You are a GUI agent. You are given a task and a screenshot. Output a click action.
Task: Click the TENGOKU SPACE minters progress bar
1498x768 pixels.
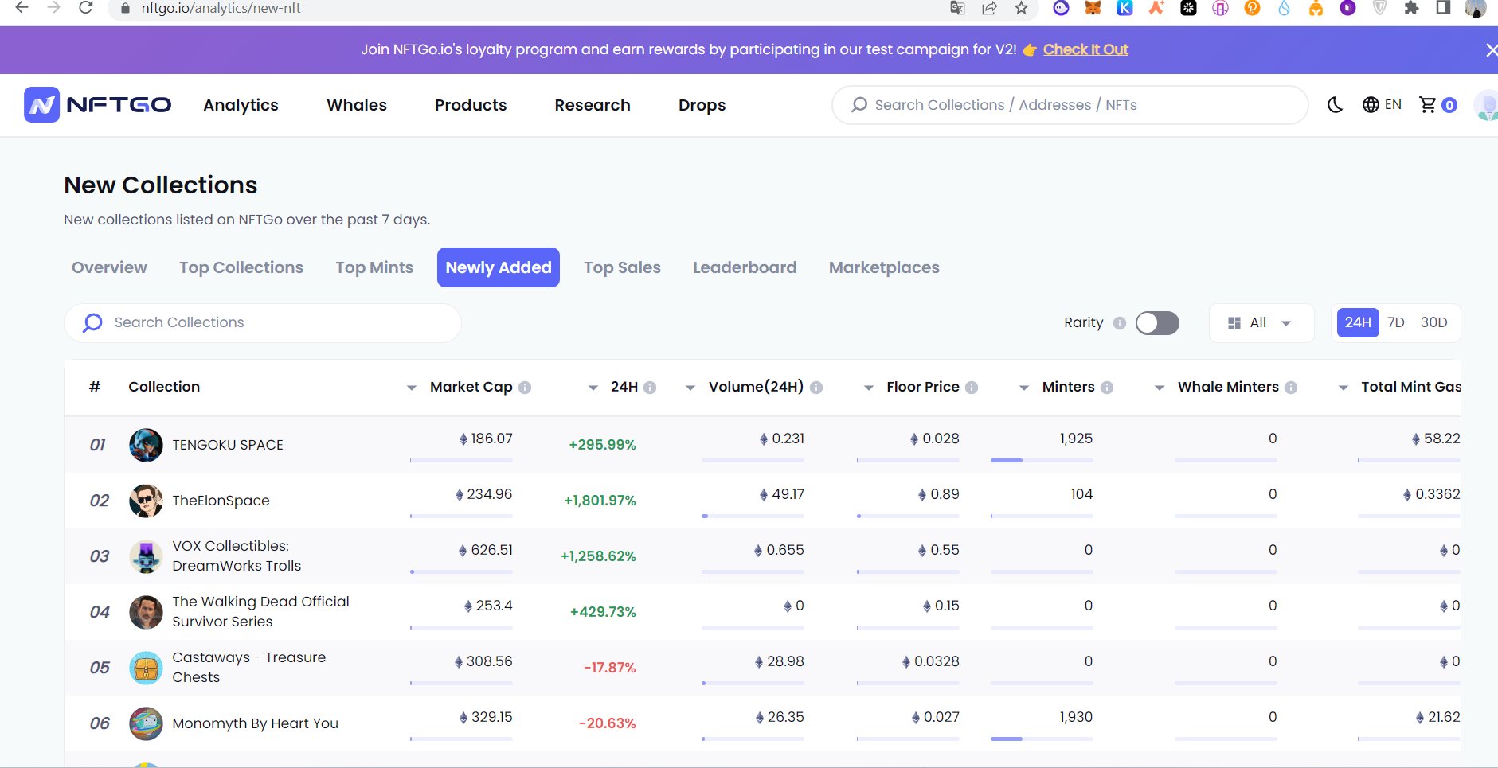tap(1042, 460)
